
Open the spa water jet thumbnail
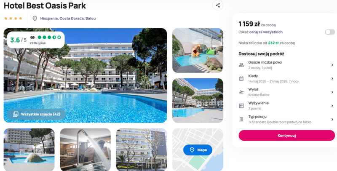pyautogui.click(x=86, y=150)
